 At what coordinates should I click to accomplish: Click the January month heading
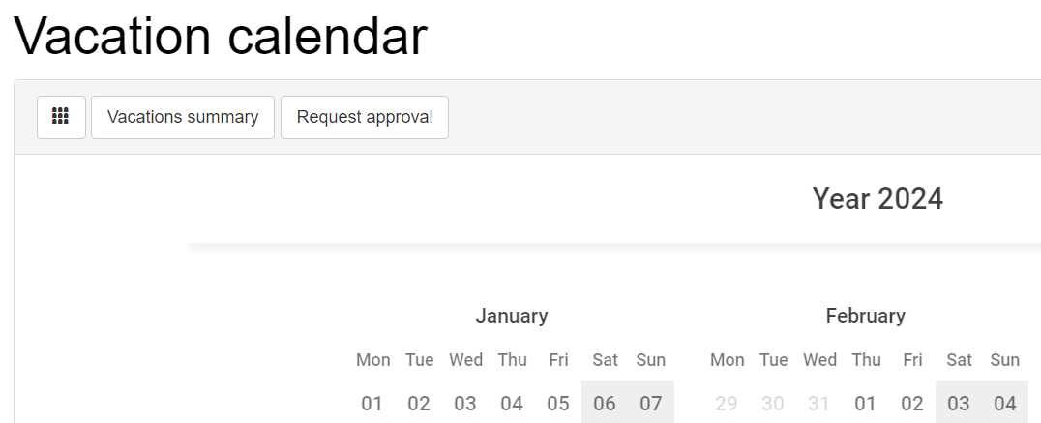tap(512, 316)
